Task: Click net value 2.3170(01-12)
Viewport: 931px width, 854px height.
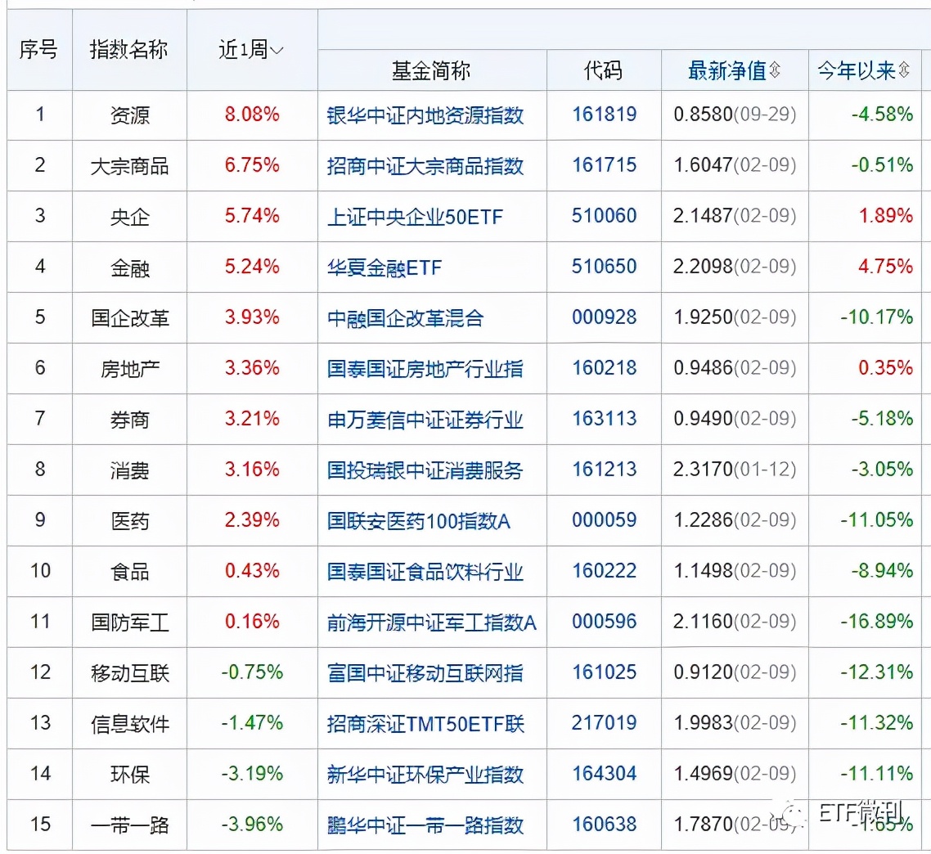Action: pyautogui.click(x=735, y=470)
